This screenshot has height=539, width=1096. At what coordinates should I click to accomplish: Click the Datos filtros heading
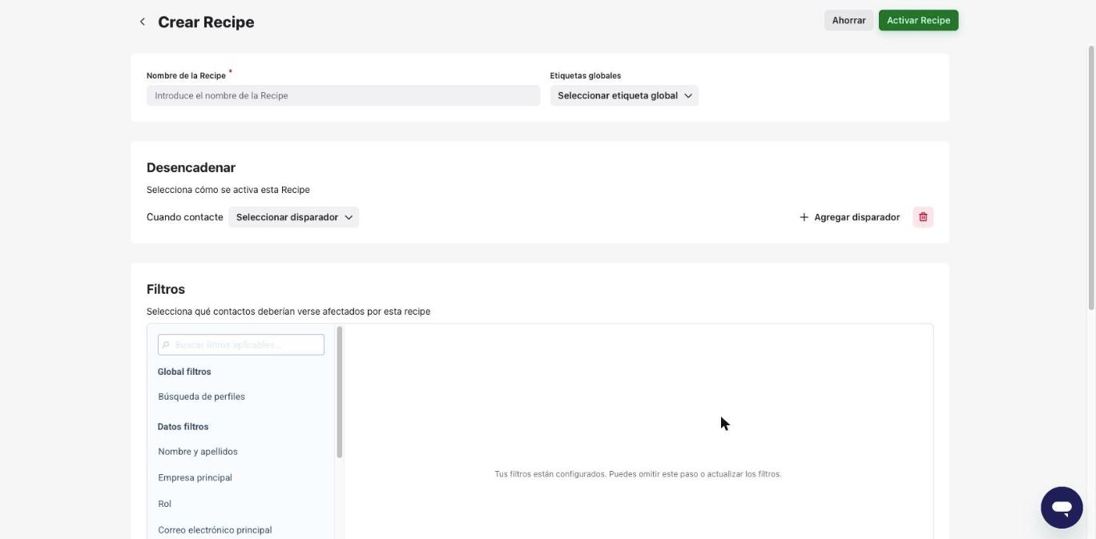pos(183,427)
